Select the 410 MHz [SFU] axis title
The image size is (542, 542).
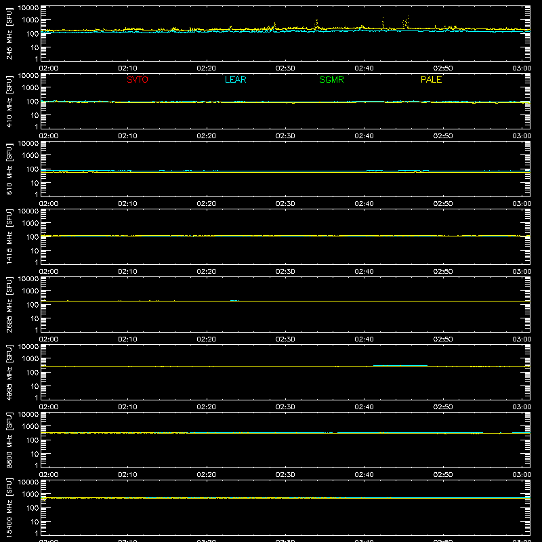[9, 102]
